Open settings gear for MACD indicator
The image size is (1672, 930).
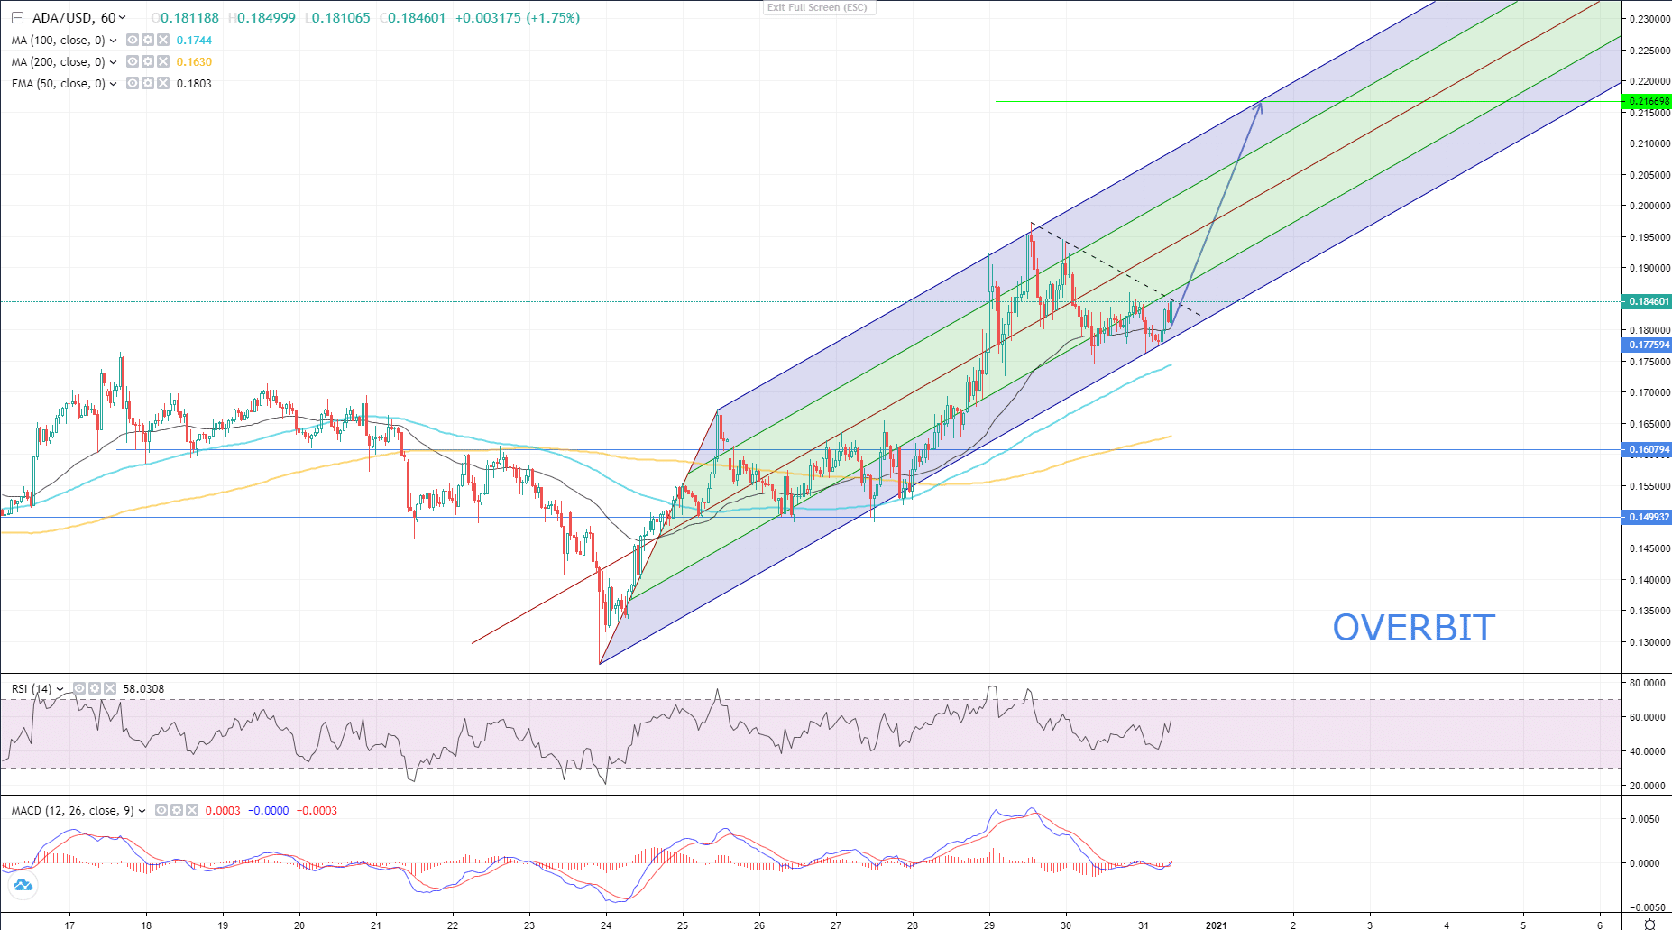[x=177, y=810]
